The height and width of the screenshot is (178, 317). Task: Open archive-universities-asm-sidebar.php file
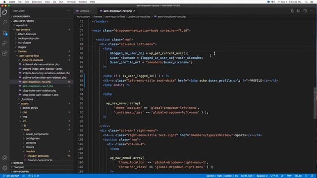44,78
